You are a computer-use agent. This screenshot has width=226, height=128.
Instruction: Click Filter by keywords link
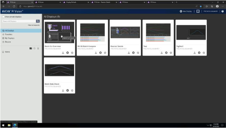(x=34, y=25)
